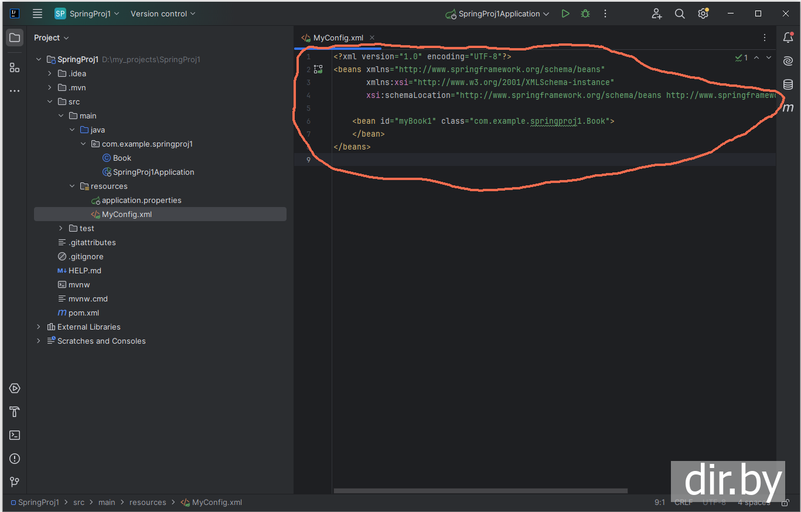
Task: Expand the External Libraries node
Action: click(x=39, y=327)
